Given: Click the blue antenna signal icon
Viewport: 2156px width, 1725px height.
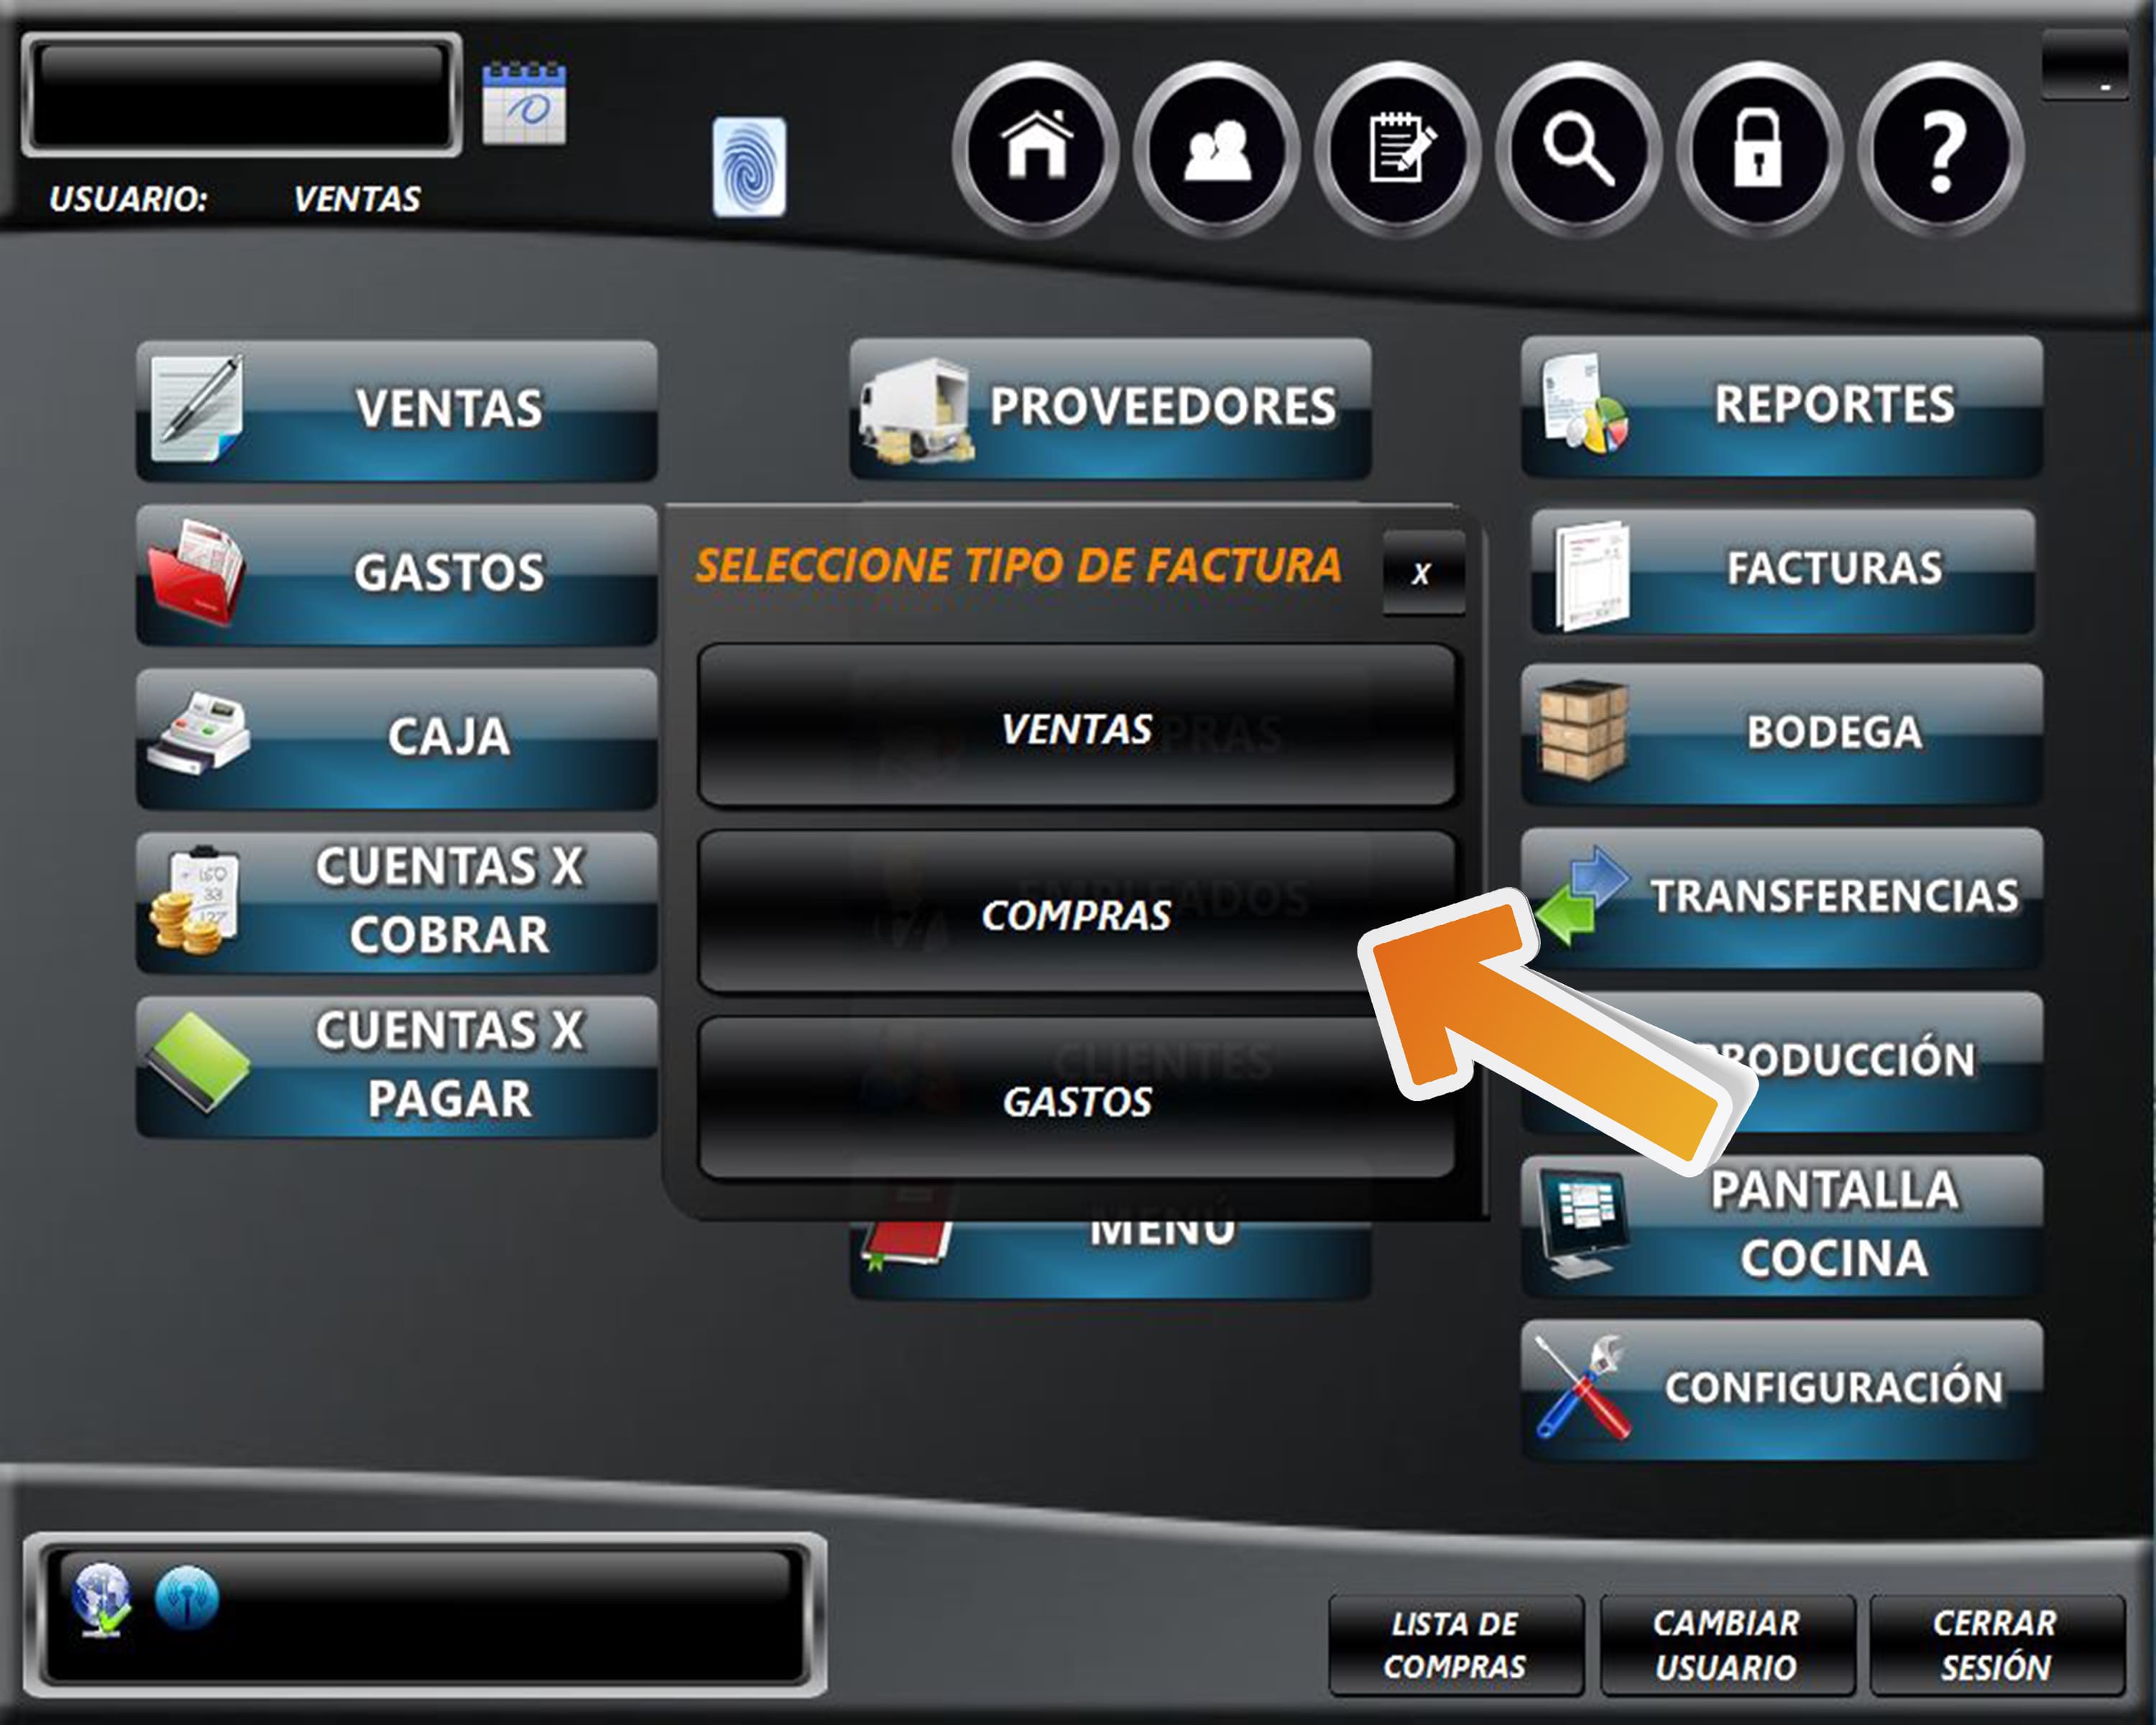Looking at the screenshot, I should 187,1598.
